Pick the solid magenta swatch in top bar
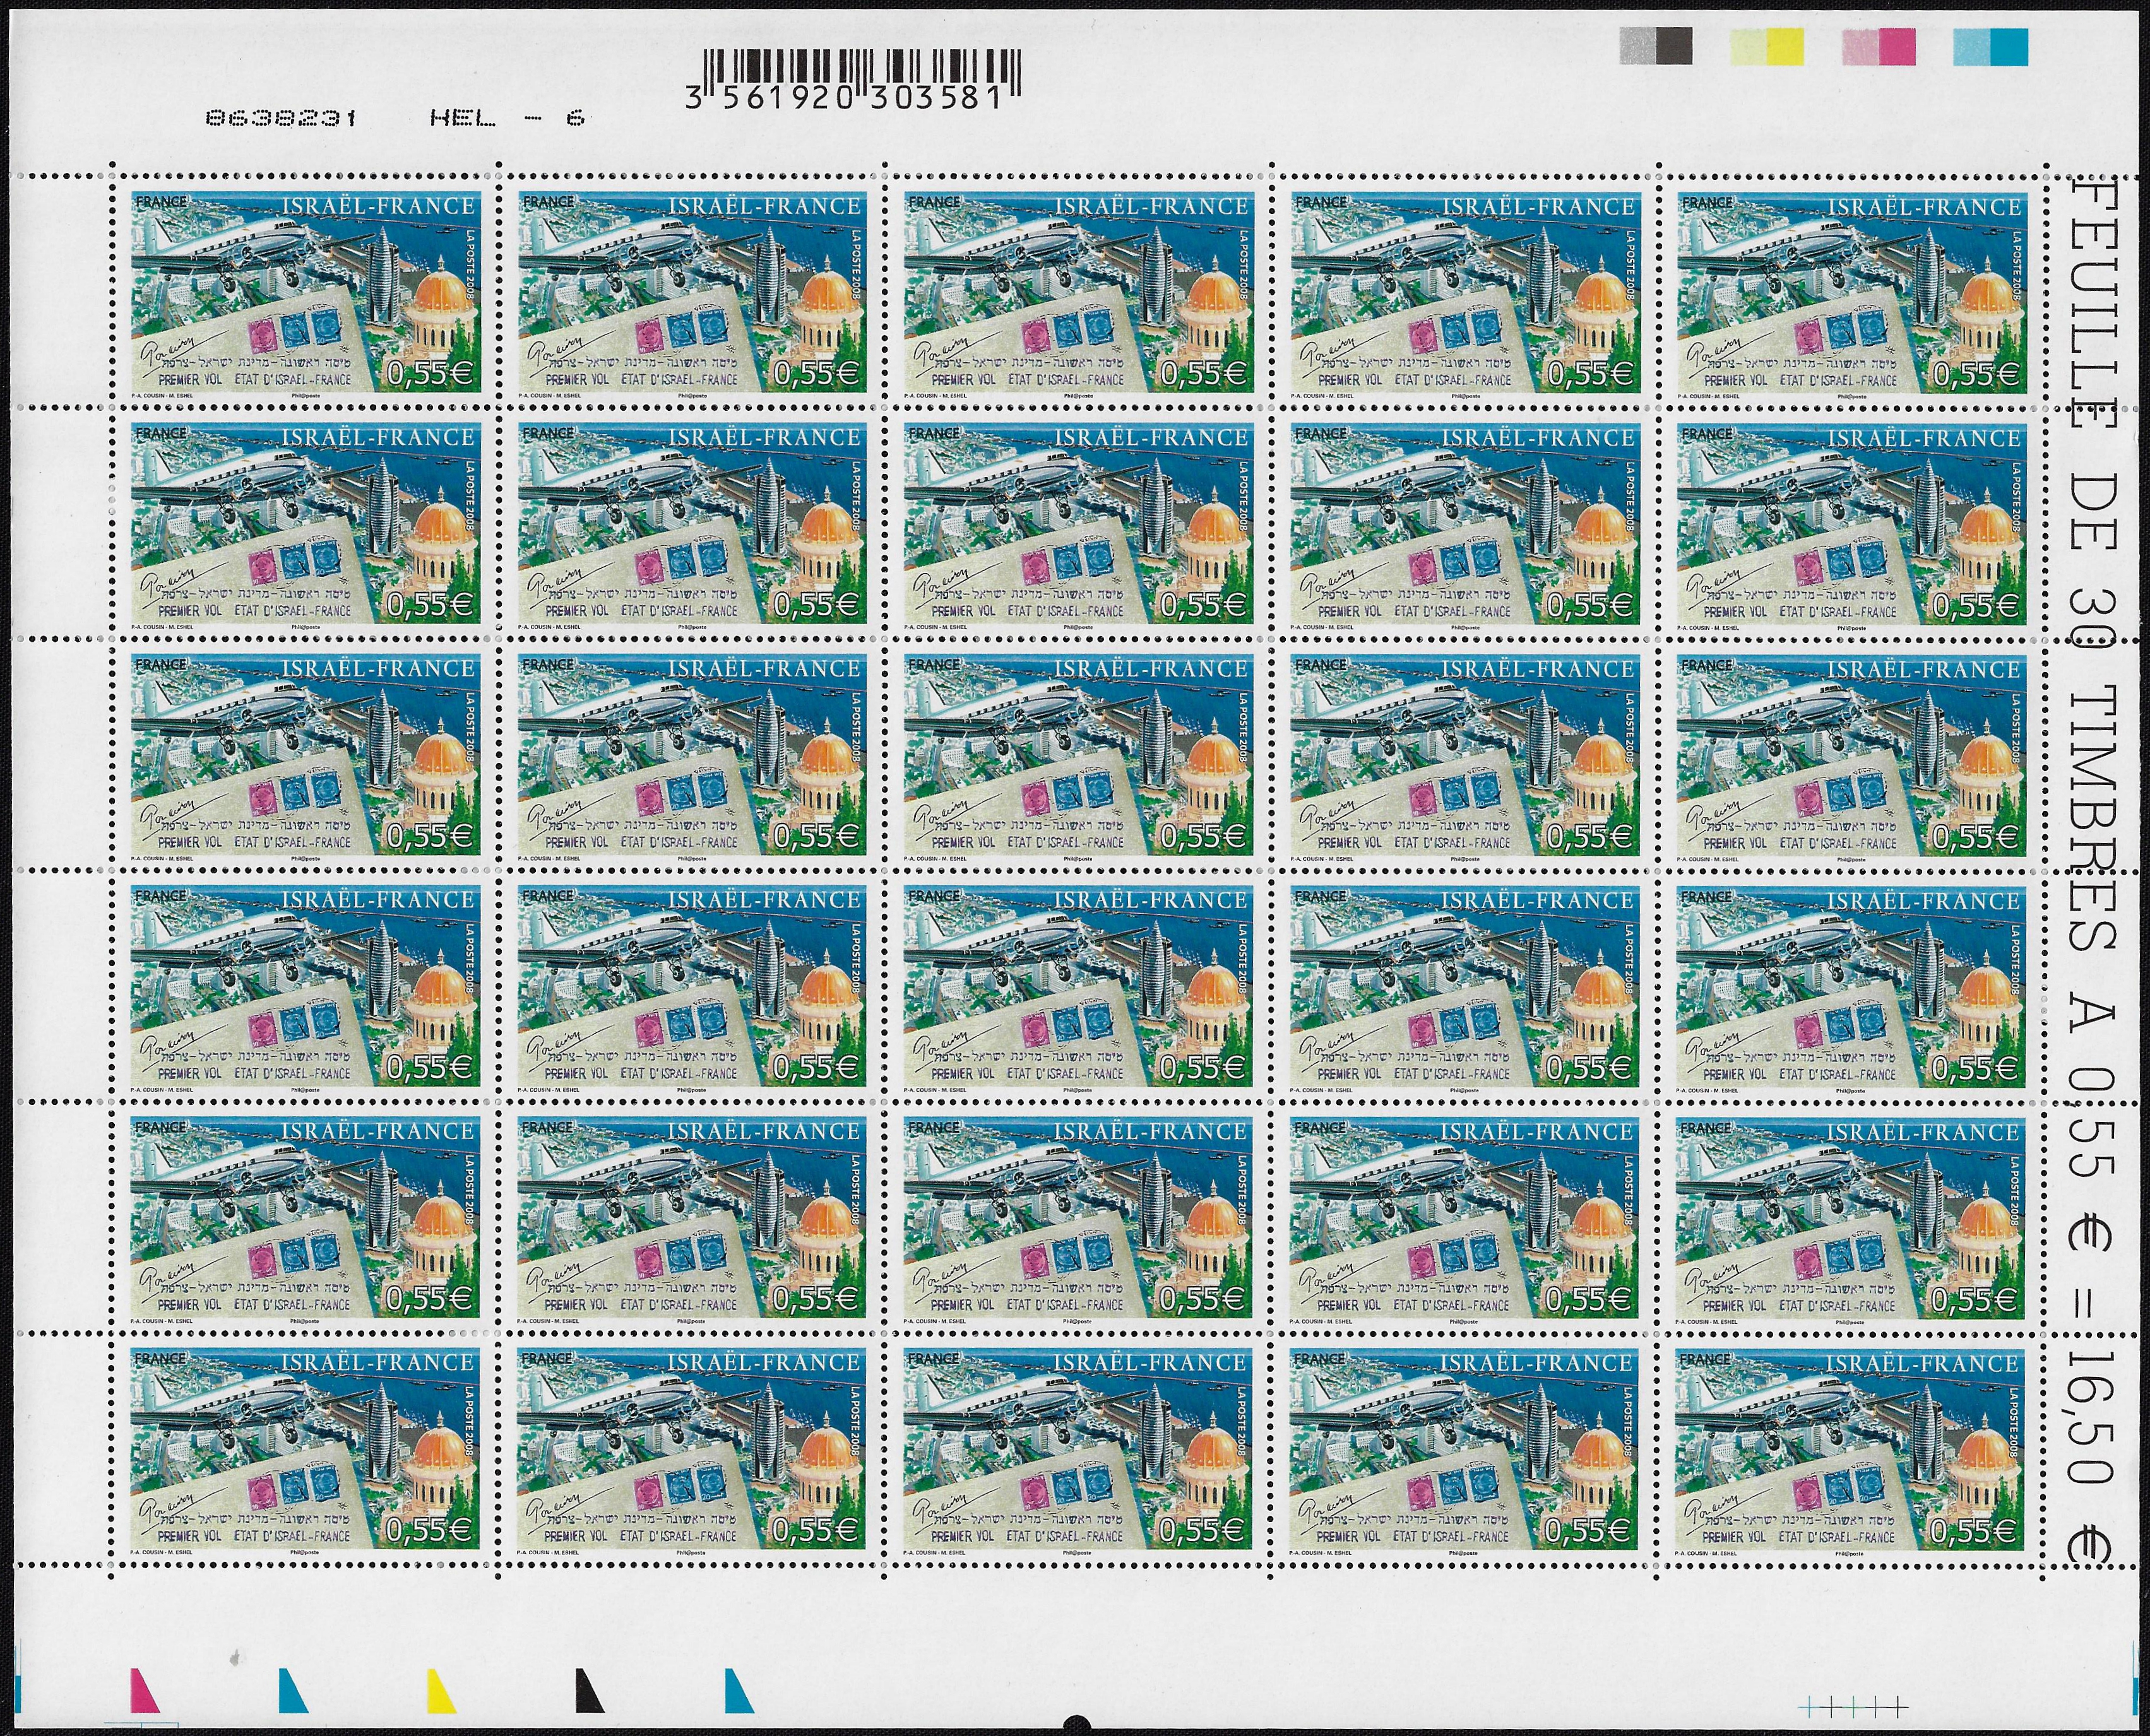2150x1736 pixels. click(1898, 46)
